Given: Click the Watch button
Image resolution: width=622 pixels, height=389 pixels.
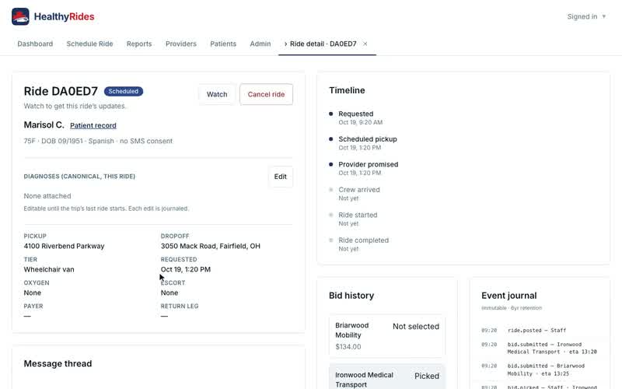Looking at the screenshot, I should pos(217,94).
